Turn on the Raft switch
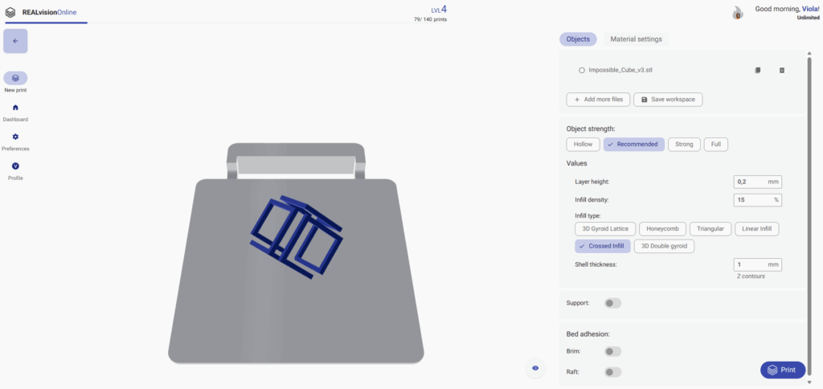The width and height of the screenshot is (823, 389). (612, 371)
